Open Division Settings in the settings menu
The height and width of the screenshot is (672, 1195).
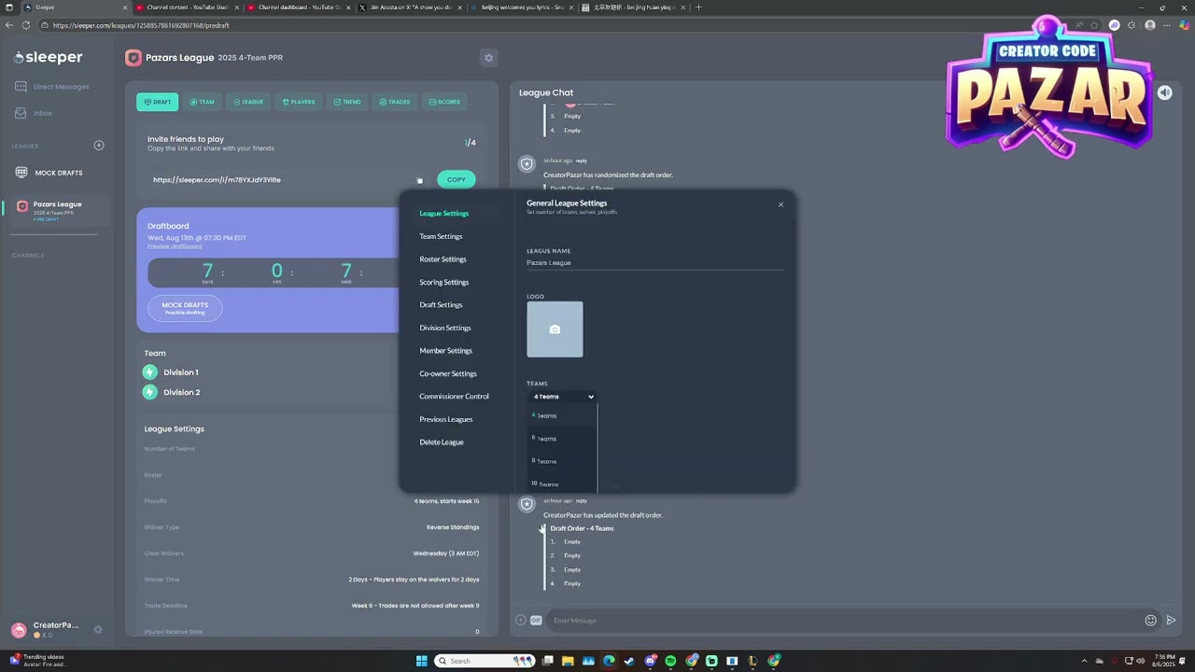point(445,328)
